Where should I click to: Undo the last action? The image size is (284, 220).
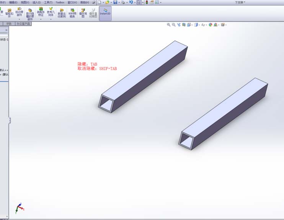[131, 2]
